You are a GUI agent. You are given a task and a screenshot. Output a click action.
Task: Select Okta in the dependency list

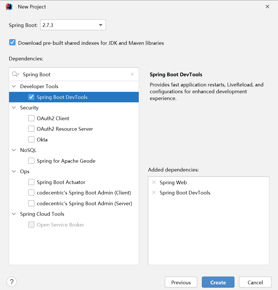point(42,140)
